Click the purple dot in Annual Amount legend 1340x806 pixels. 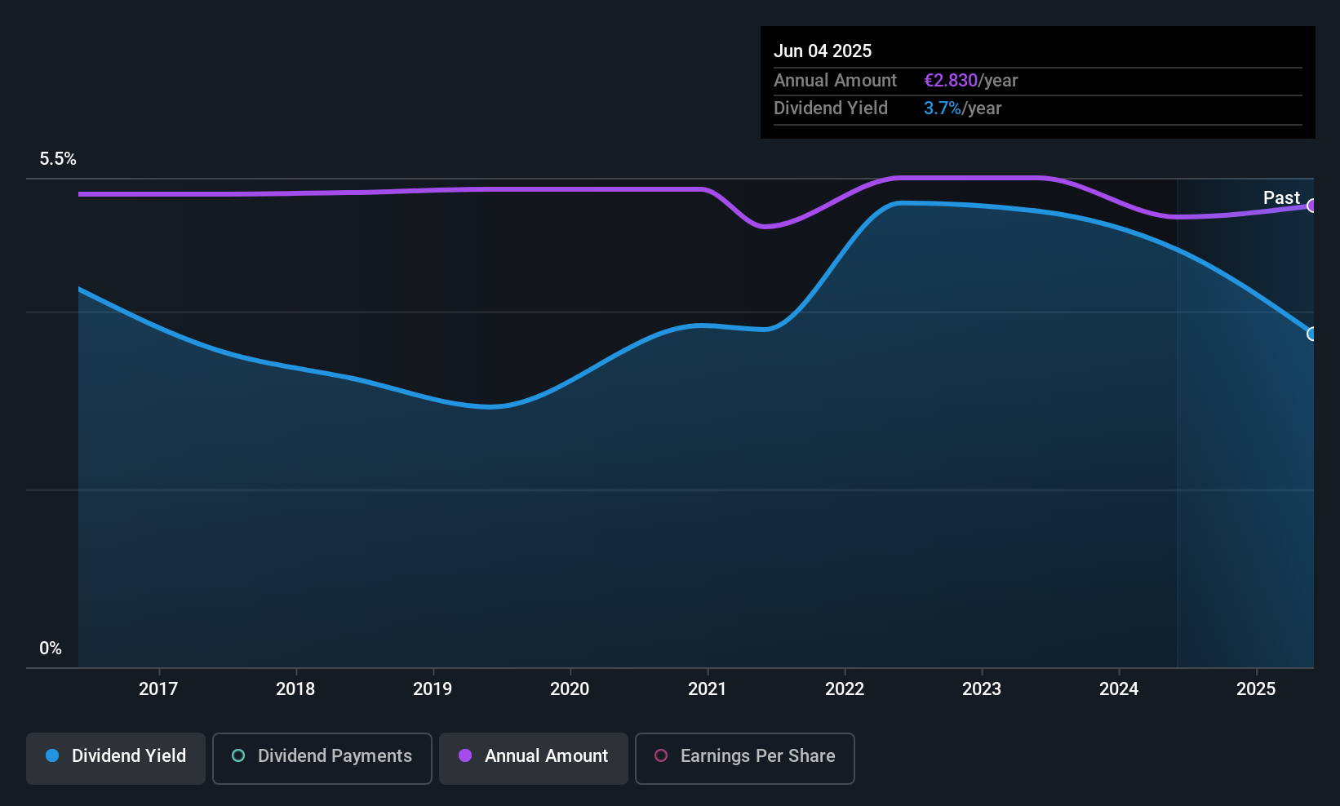(x=465, y=756)
